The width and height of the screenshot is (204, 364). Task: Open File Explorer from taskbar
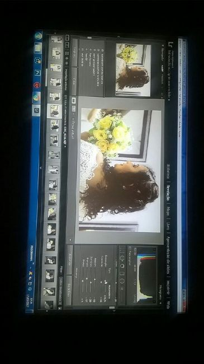pyautogui.click(x=38, y=48)
